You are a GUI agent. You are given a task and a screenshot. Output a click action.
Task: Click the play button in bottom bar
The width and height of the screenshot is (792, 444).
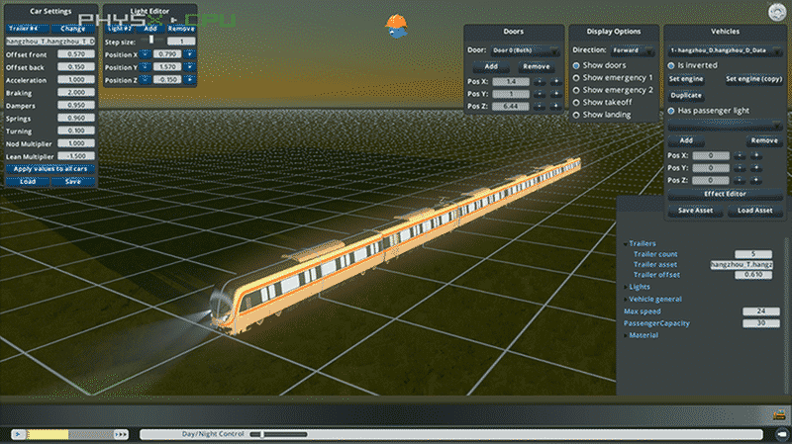17,434
